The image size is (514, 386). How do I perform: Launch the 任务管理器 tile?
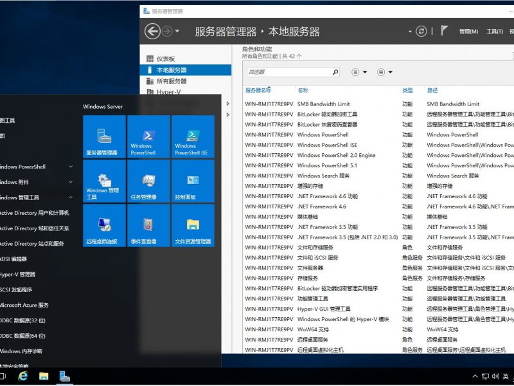click(148, 181)
